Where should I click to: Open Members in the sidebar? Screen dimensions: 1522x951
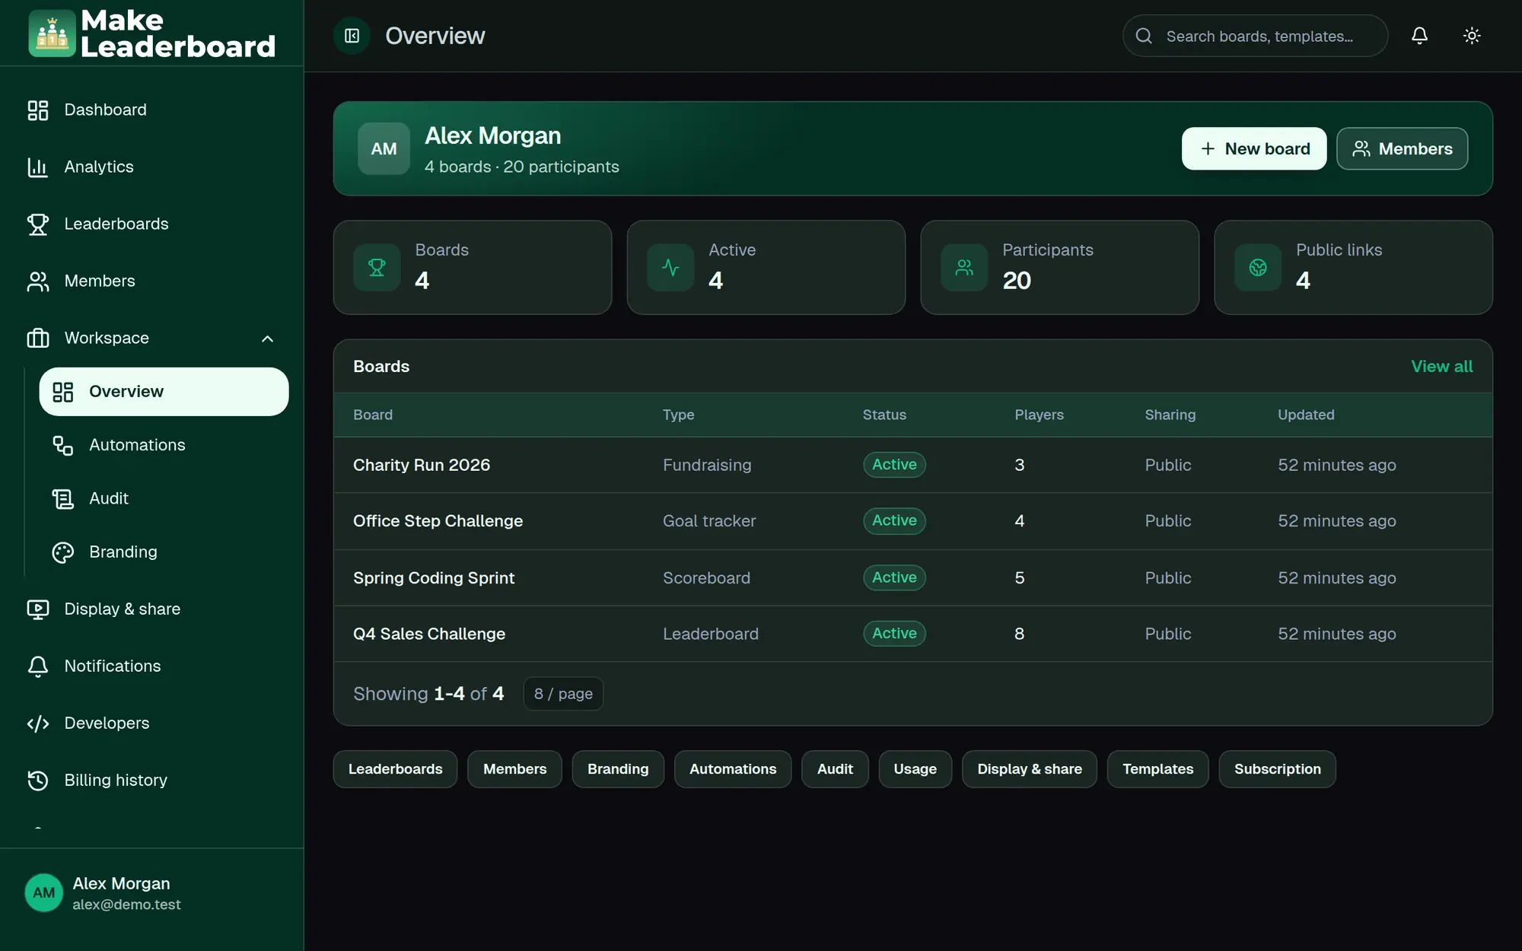point(152,281)
